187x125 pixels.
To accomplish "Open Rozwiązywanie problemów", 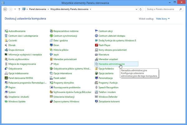I will [67, 87].
